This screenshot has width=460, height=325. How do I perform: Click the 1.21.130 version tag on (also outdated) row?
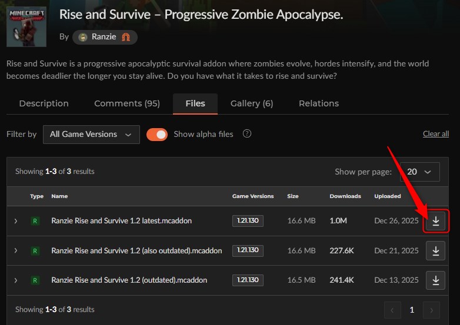[x=248, y=250]
